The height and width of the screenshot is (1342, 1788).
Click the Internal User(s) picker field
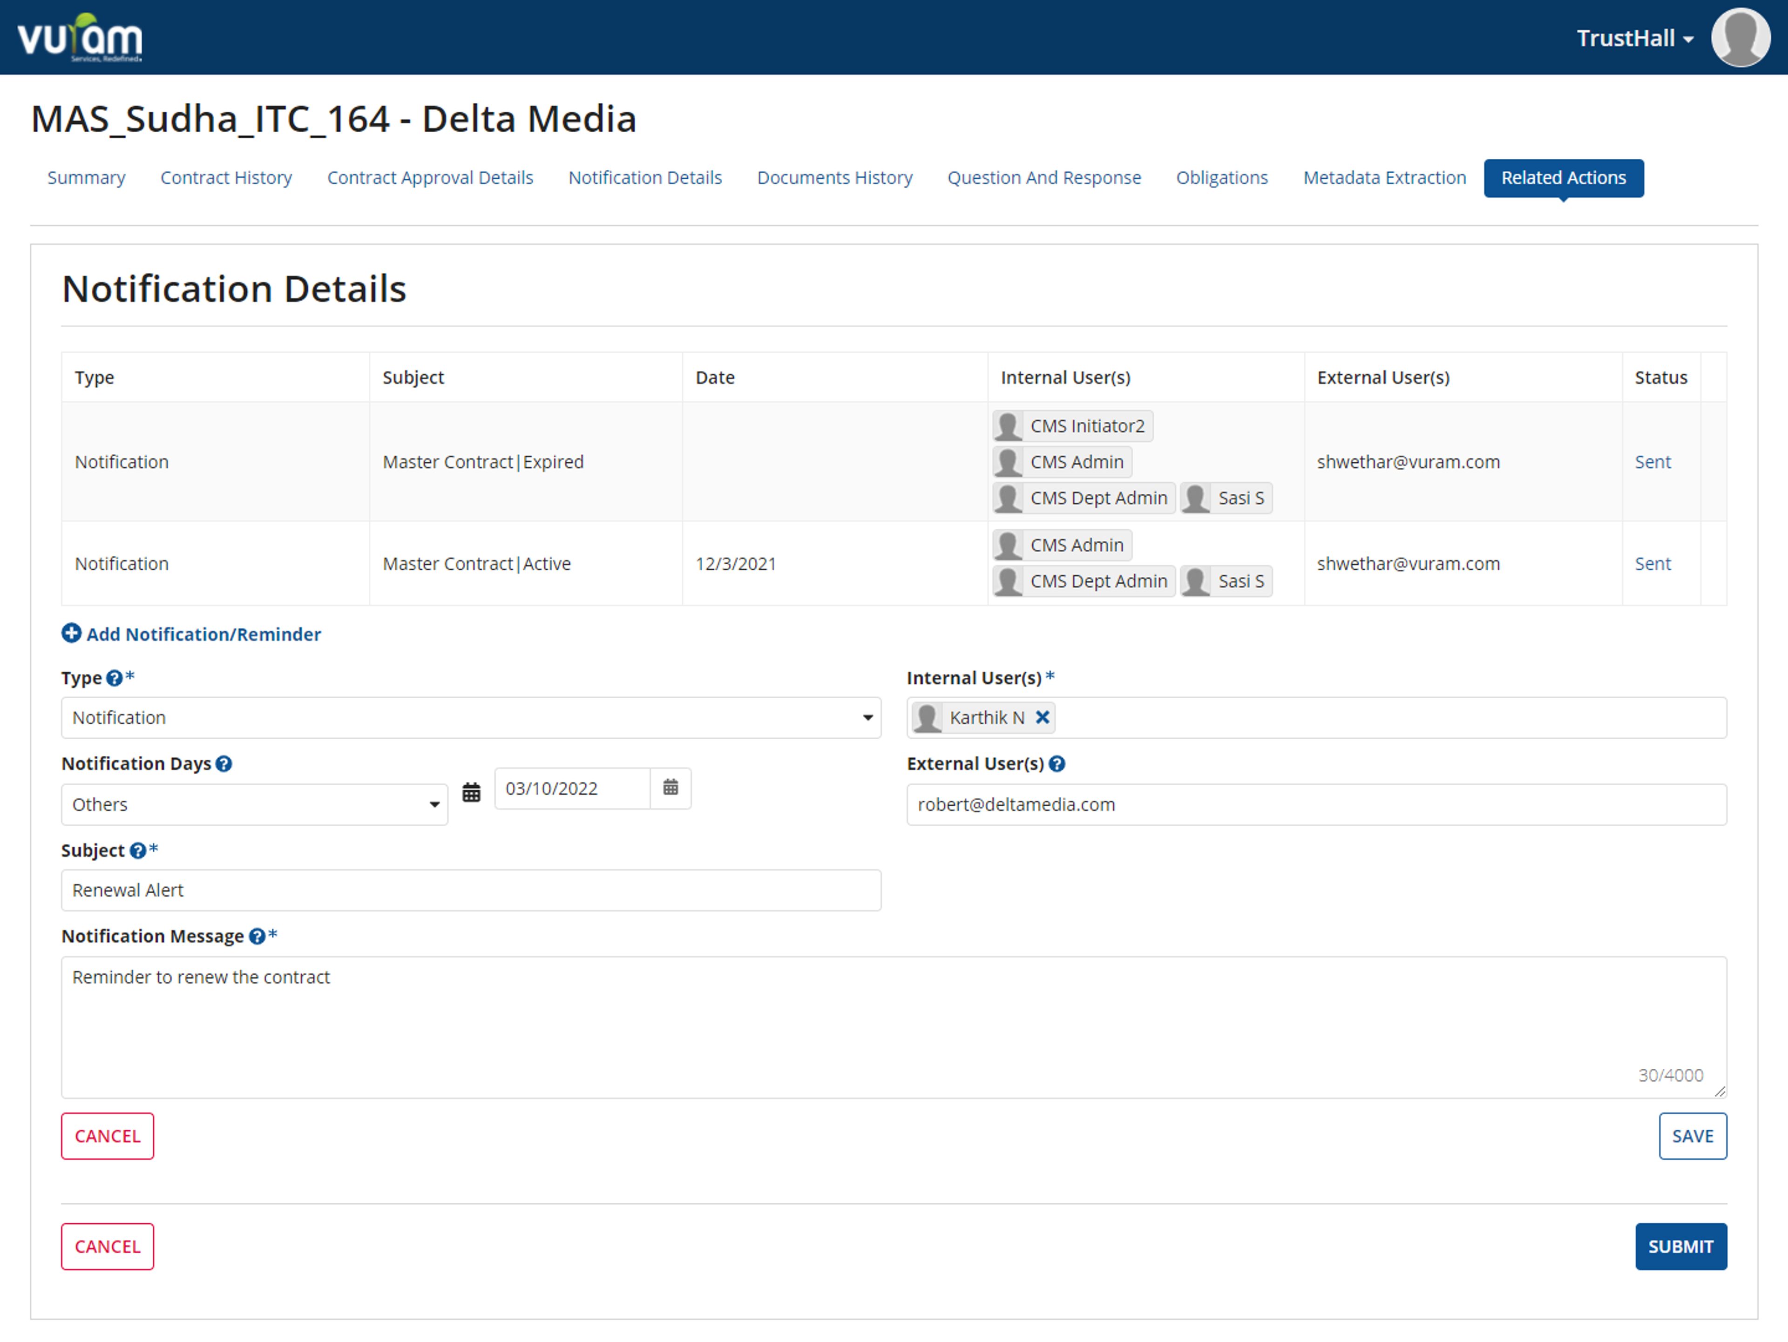coord(1317,717)
